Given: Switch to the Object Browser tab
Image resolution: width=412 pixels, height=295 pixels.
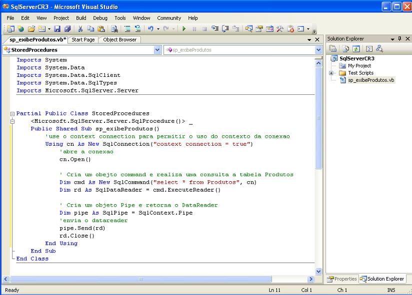Looking at the screenshot, I should (x=120, y=39).
